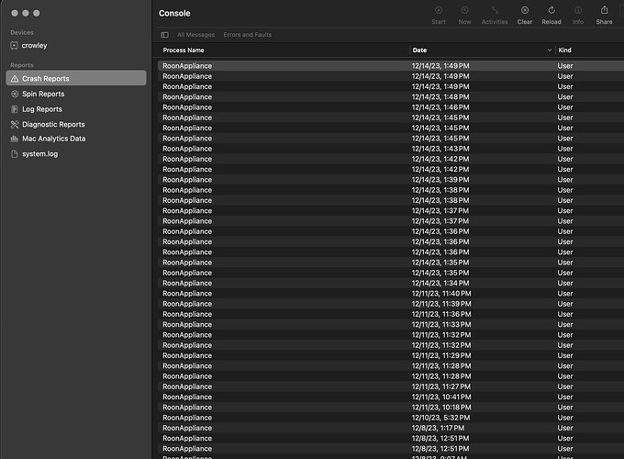The height and width of the screenshot is (459, 624).
Task: Click the Reports section header
Action: tap(22, 65)
